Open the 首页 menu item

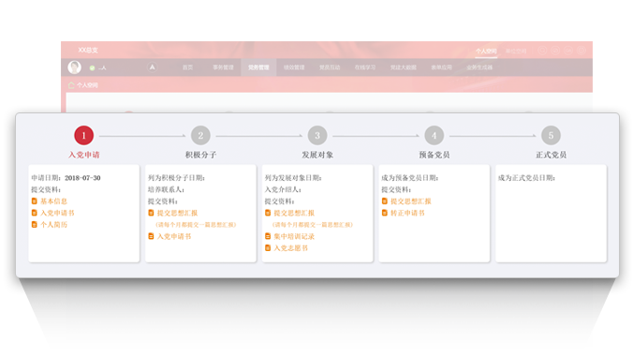[187, 67]
